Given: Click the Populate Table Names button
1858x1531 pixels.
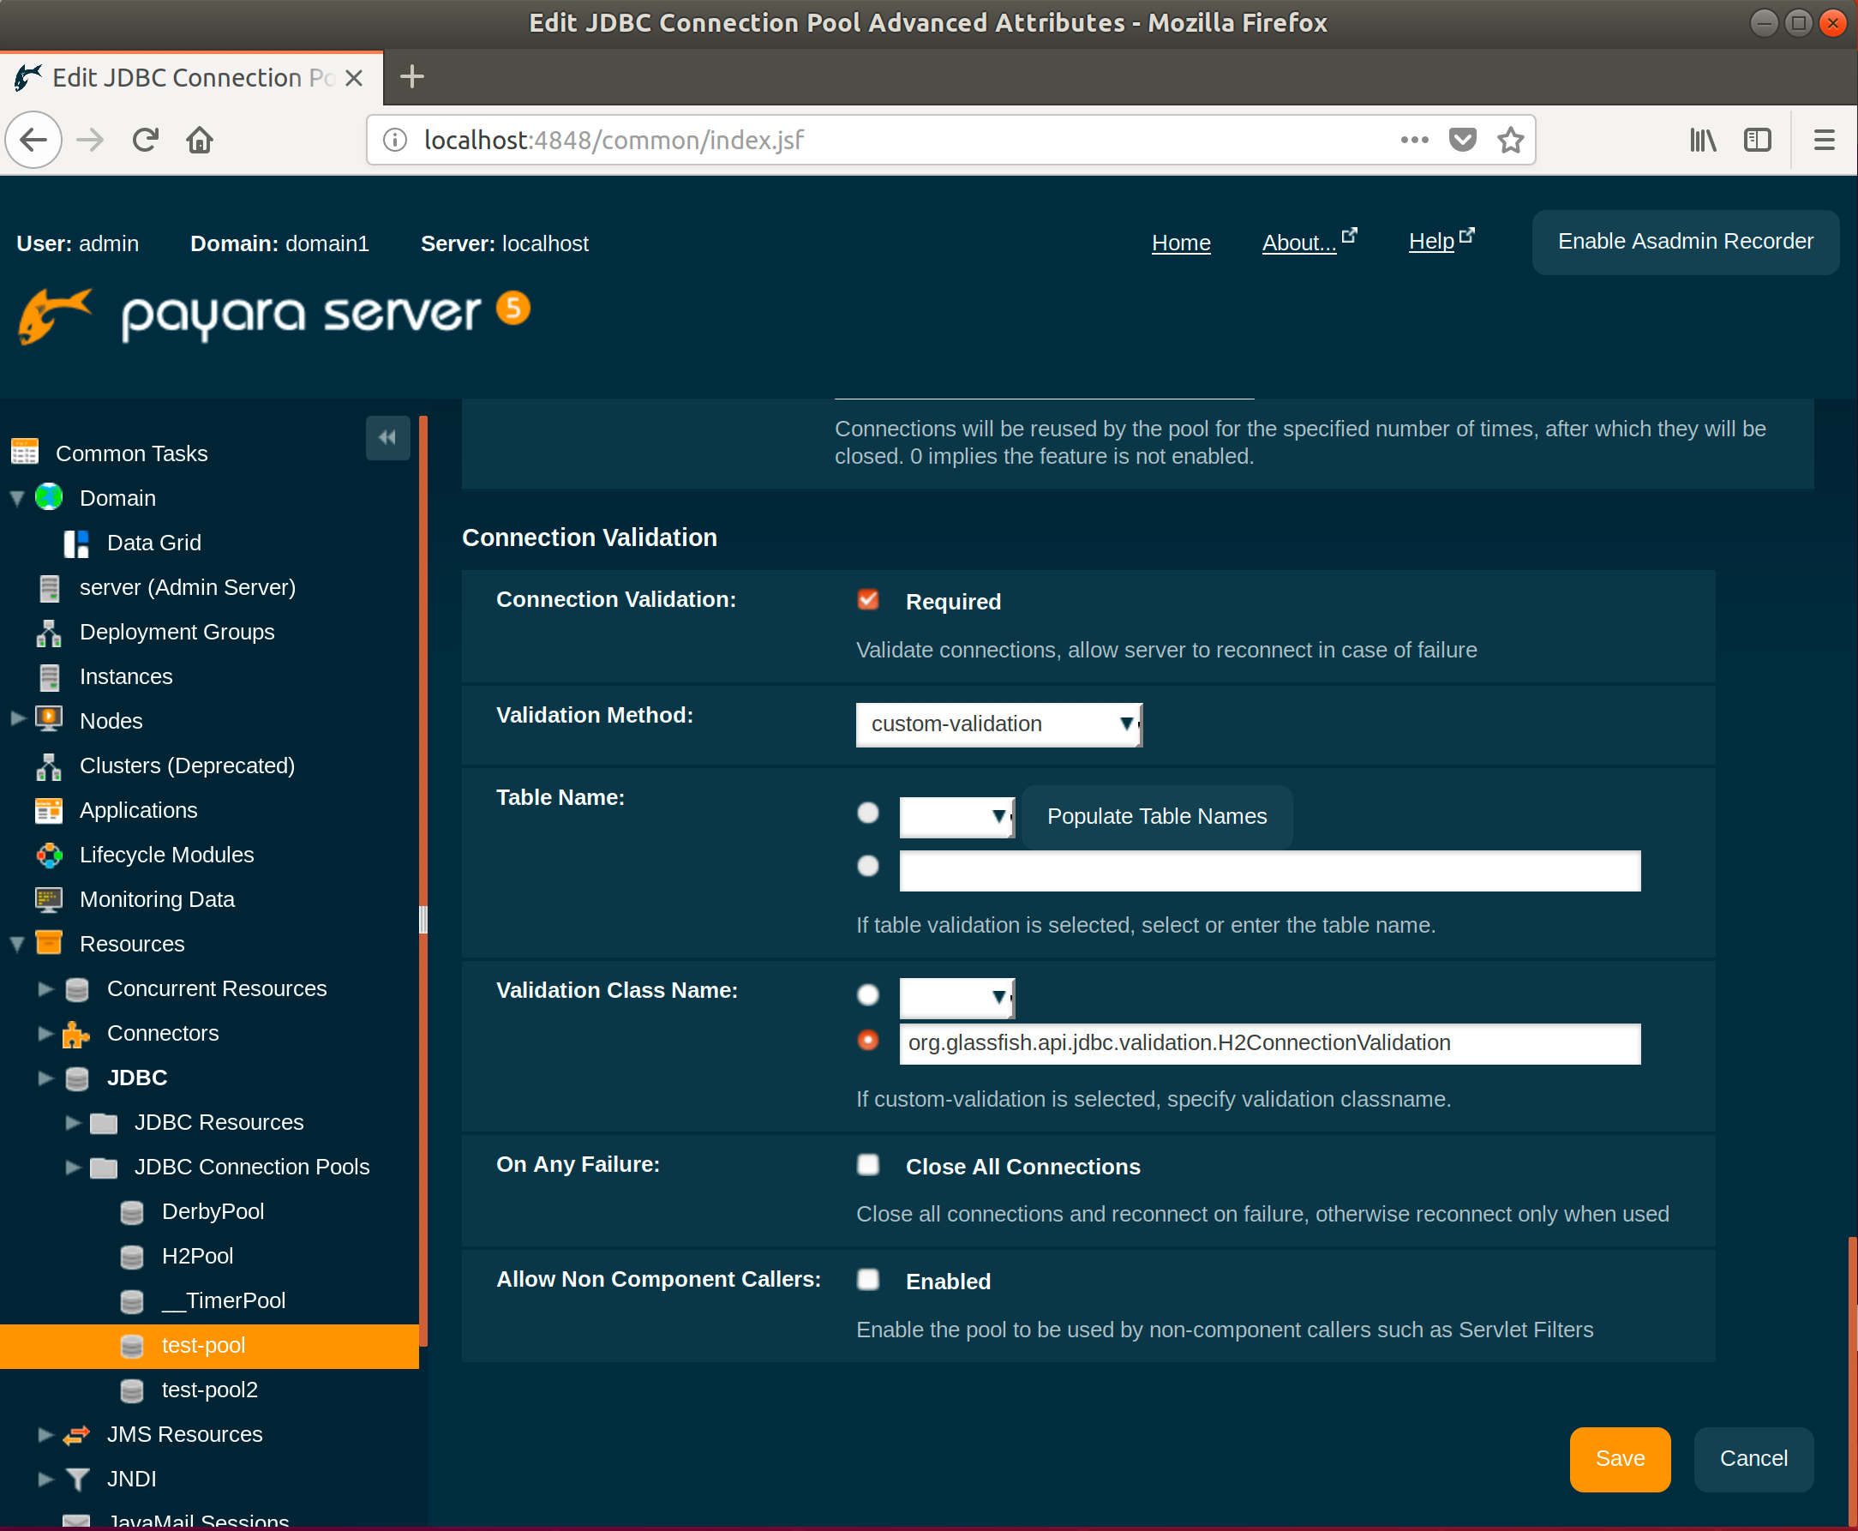Looking at the screenshot, I should [x=1156, y=817].
